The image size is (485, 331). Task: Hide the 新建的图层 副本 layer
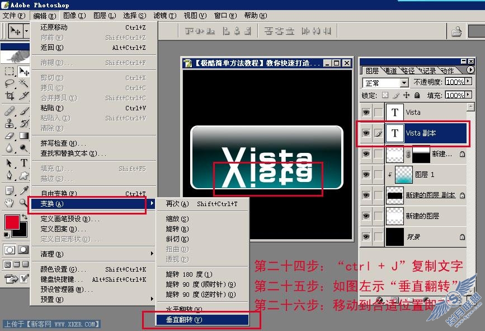coord(366,195)
